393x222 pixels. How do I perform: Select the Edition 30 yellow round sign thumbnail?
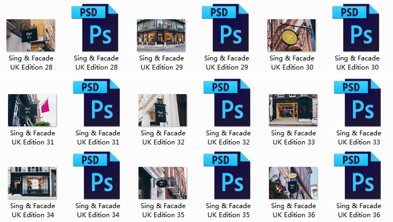pyautogui.click(x=291, y=35)
